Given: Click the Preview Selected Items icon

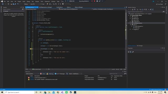Looking at the screenshot, I should (153, 9).
